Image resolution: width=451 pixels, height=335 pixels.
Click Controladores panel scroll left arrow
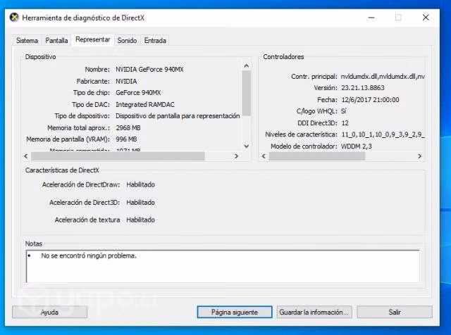pos(264,156)
